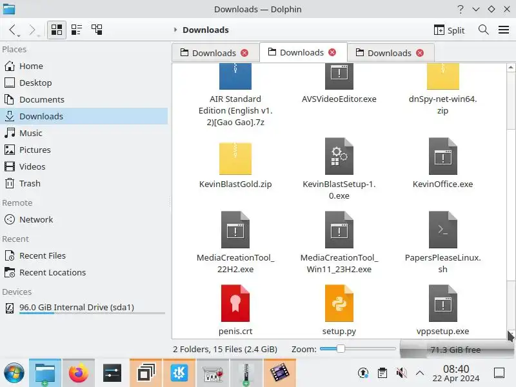Open back button history dropdown arrow

tap(19, 35)
